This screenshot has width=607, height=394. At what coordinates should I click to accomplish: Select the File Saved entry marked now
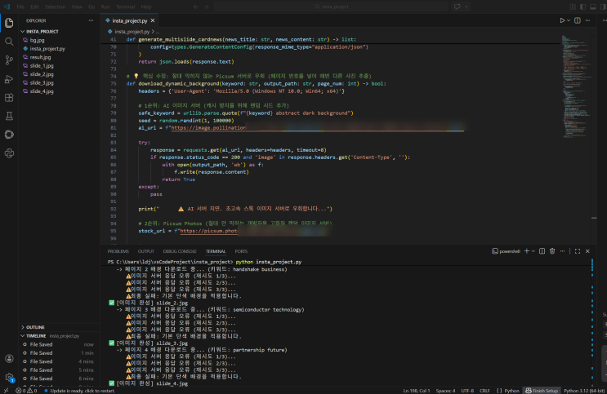click(58, 344)
